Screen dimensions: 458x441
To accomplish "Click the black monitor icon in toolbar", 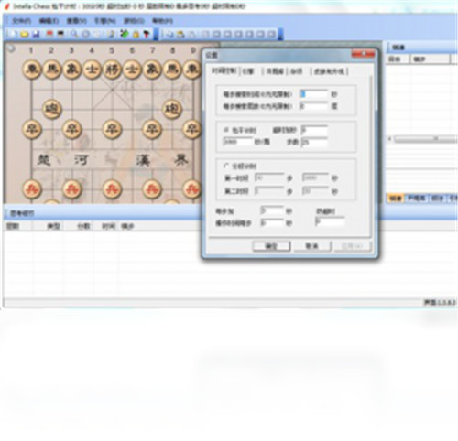I will tap(60, 34).
